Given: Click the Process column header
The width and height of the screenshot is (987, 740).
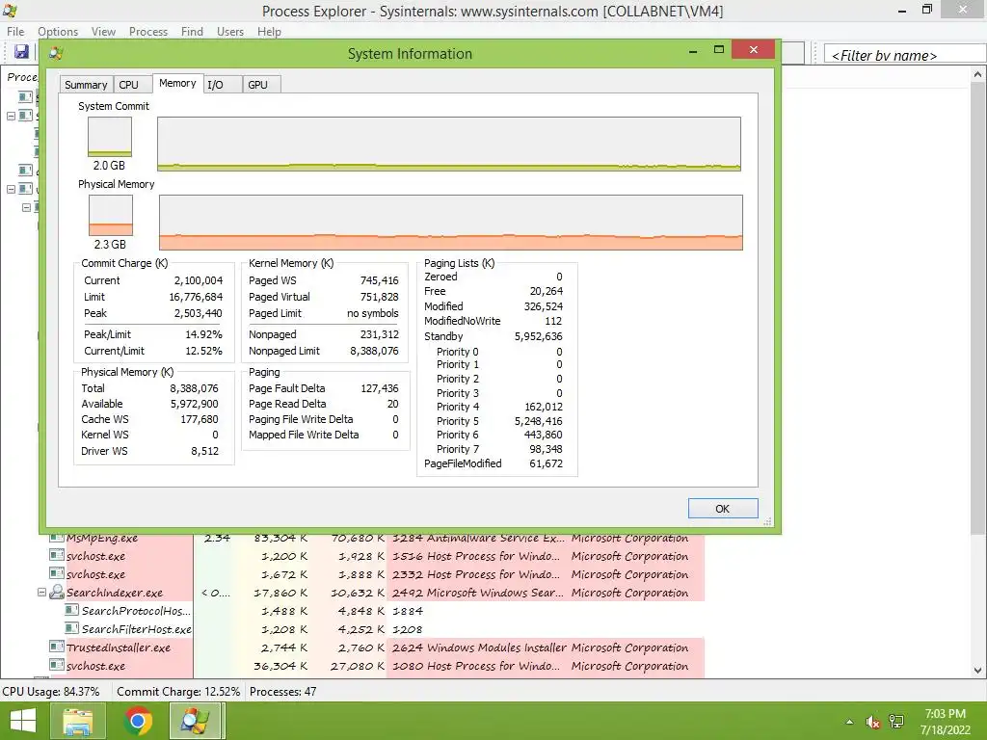Looking at the screenshot, I should 21,76.
